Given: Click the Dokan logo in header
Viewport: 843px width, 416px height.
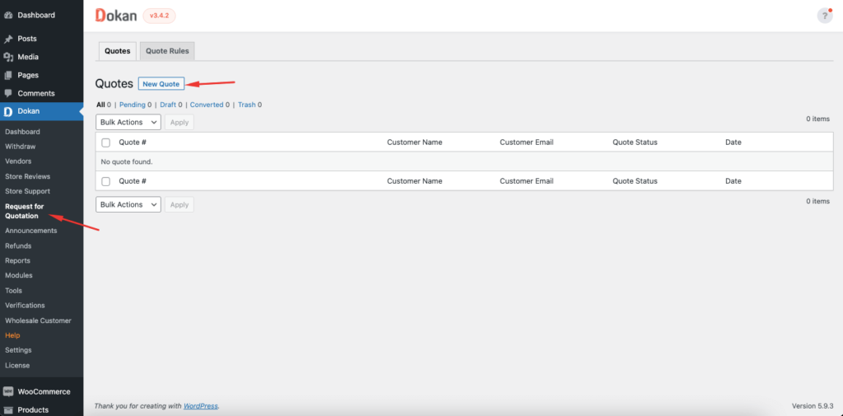Looking at the screenshot, I should [x=115, y=16].
